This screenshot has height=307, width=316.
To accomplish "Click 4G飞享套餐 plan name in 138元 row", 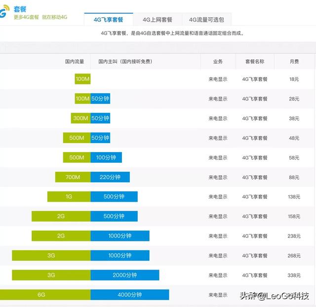I will [255, 197].
